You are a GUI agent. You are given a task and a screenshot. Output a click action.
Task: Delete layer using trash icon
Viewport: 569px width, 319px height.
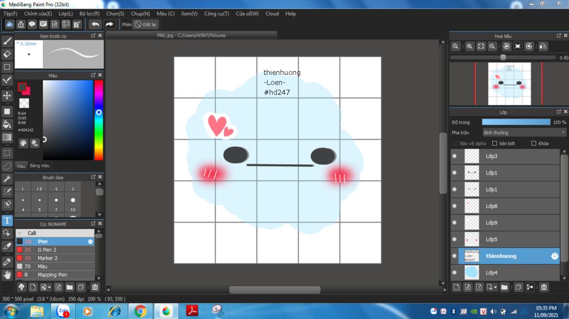click(543, 287)
